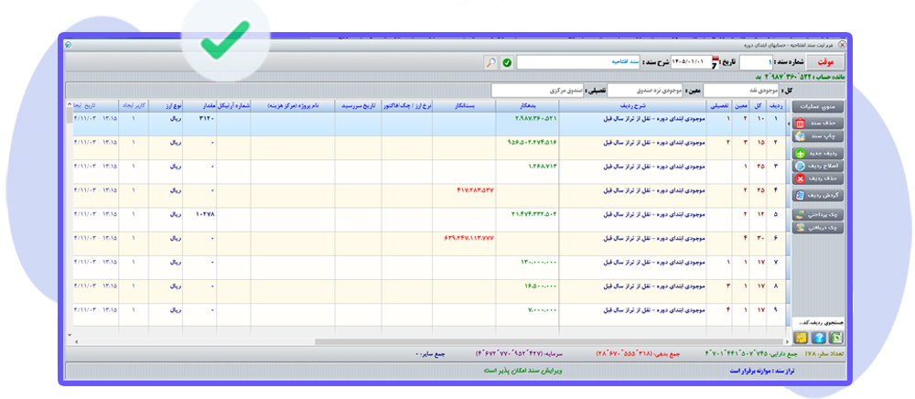Screen dimensions: 915x399
Task: Confirm with the green checkmark button
Action: pos(507,62)
